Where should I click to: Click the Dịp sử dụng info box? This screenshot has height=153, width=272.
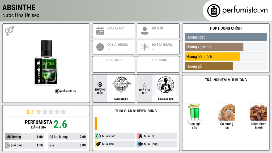click(158, 64)
